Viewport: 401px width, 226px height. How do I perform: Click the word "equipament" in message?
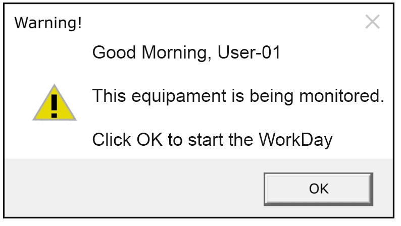click(x=179, y=97)
